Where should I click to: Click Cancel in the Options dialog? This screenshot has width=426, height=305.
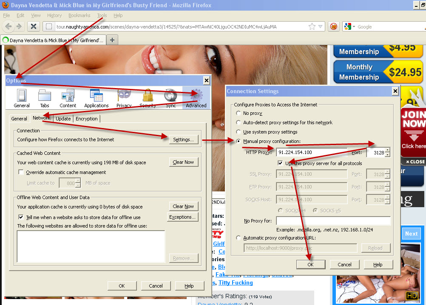click(x=156, y=286)
